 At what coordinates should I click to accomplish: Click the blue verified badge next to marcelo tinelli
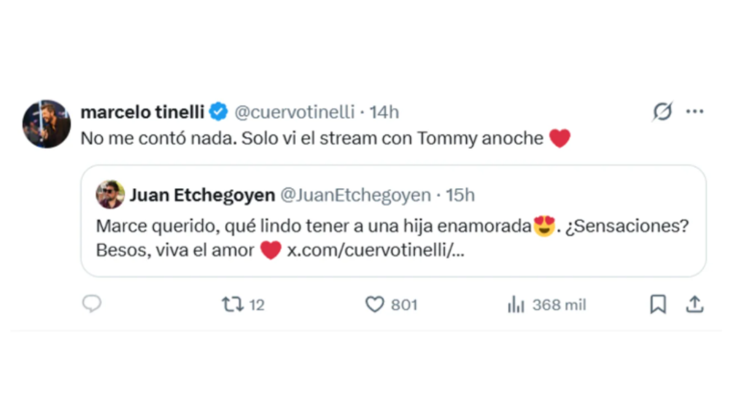[218, 112]
